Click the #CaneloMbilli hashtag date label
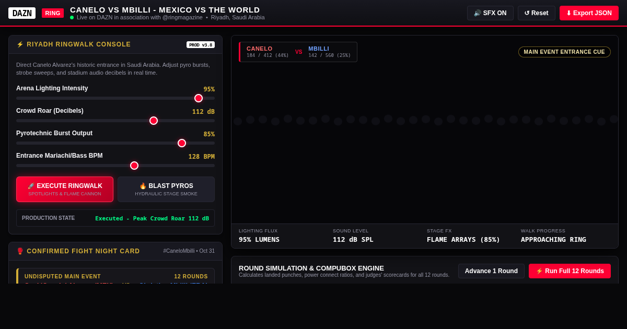 tap(189, 251)
